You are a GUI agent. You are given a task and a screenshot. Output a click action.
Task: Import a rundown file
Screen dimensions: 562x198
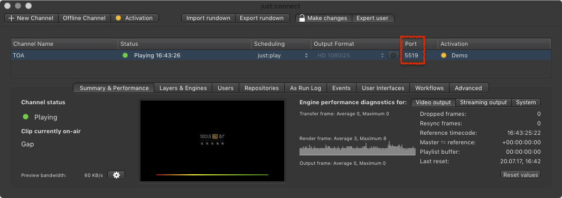[x=208, y=18]
